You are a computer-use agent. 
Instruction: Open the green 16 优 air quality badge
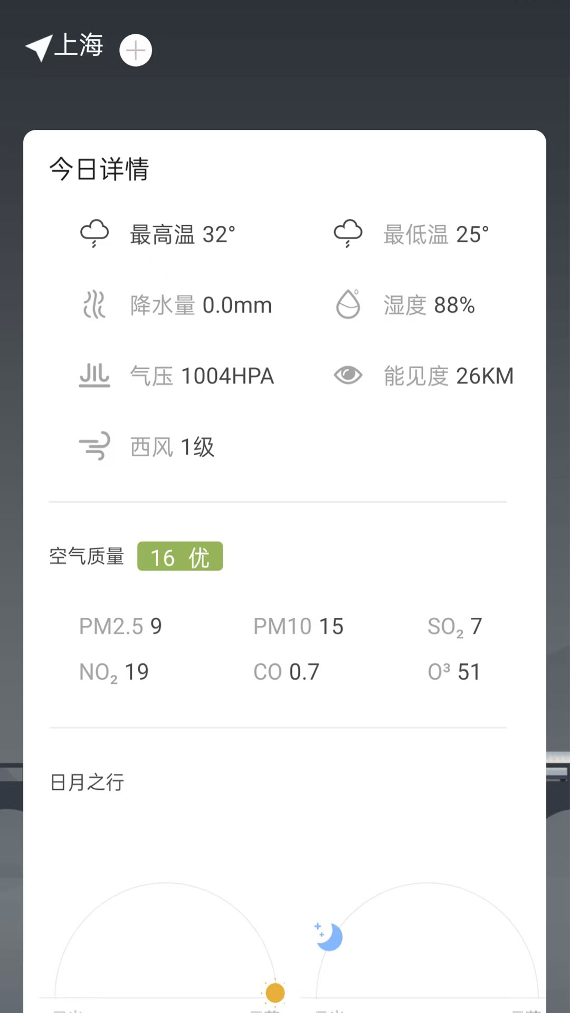(x=180, y=556)
